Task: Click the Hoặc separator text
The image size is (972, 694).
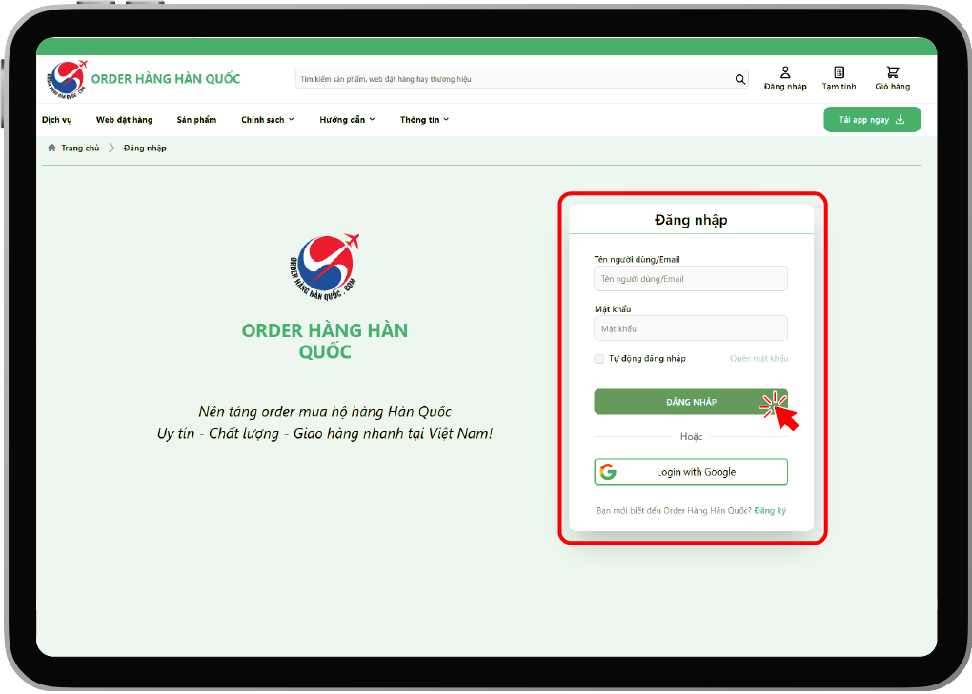Action: pos(691,436)
